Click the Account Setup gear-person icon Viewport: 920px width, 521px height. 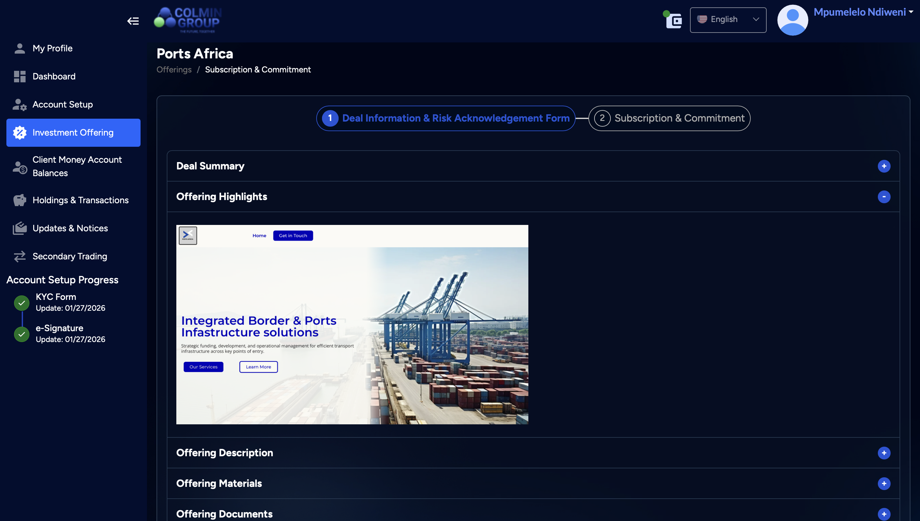tap(20, 104)
